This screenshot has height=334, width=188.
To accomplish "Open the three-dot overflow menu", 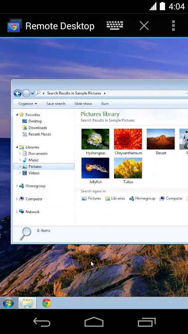I will 173,26.
